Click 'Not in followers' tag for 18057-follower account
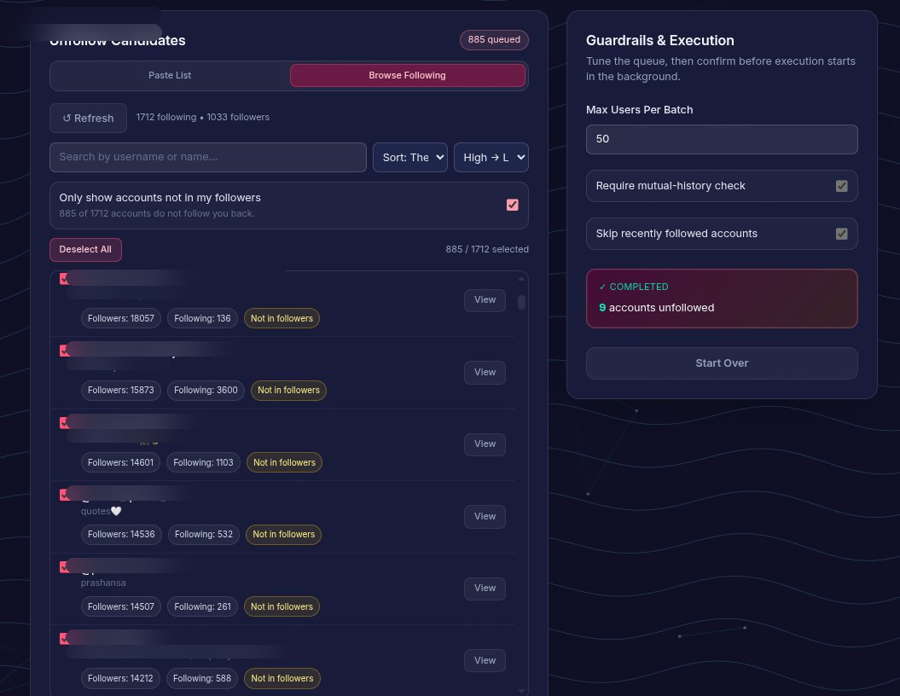900x696 pixels. pyautogui.click(x=282, y=318)
